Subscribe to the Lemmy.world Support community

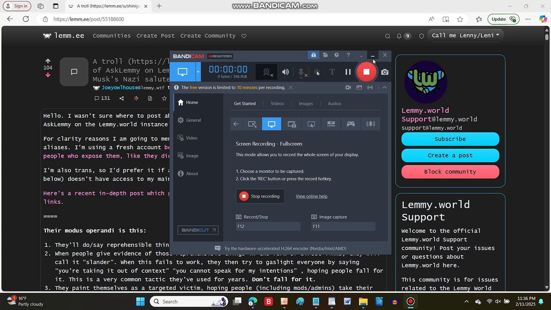click(x=450, y=139)
